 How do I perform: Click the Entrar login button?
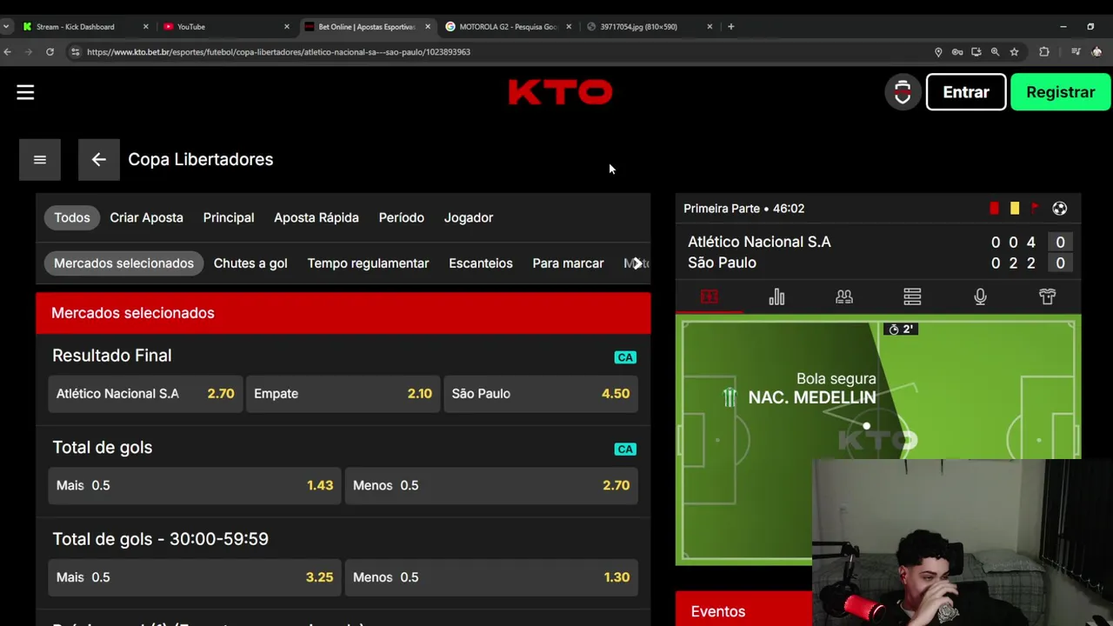coord(966,92)
